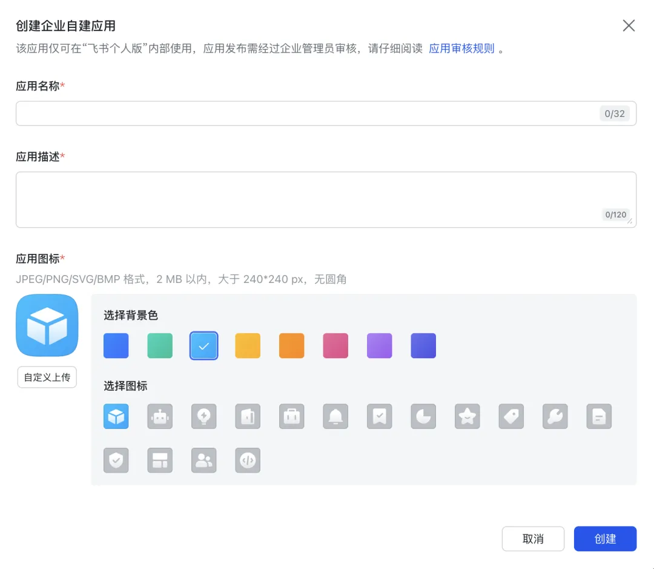Click the 自定义上传 button
Viewport: 654px width, 569px height.
click(47, 377)
